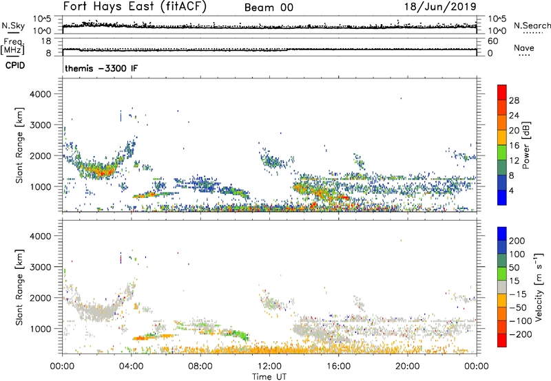551x381 pixels.
Task: Click the 'themis -3300 IF' text
Action: click(x=101, y=68)
